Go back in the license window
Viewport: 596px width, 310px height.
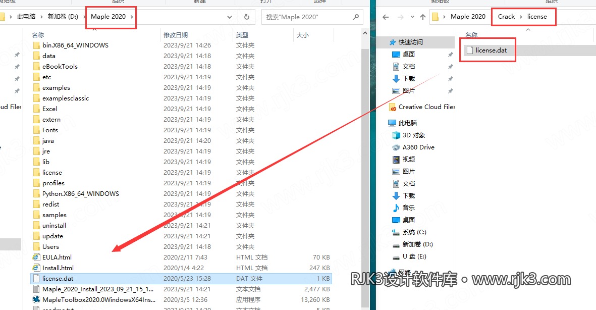[x=386, y=17]
